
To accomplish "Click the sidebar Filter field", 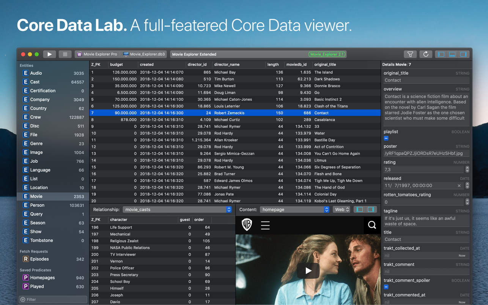I will [x=53, y=299].
